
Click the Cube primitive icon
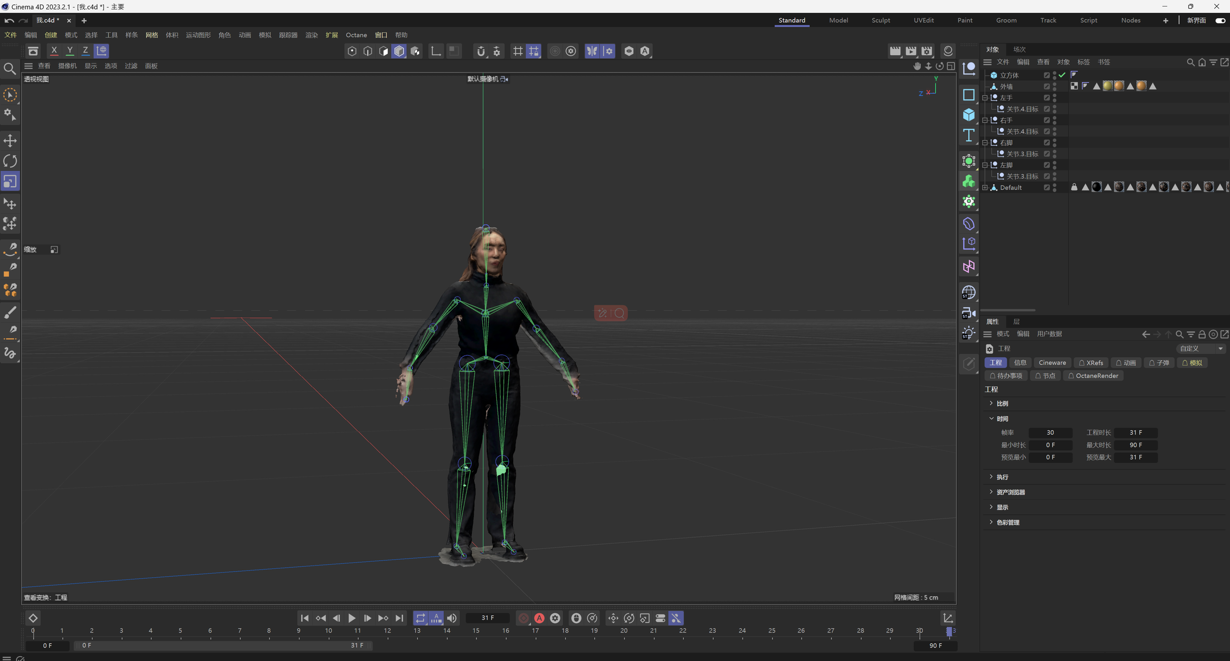(x=969, y=115)
